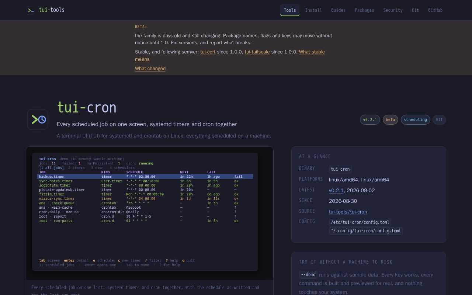This screenshot has height=295, width=472.
Task: Click the sync-notes.timer row in the screenshot
Action: point(145,181)
